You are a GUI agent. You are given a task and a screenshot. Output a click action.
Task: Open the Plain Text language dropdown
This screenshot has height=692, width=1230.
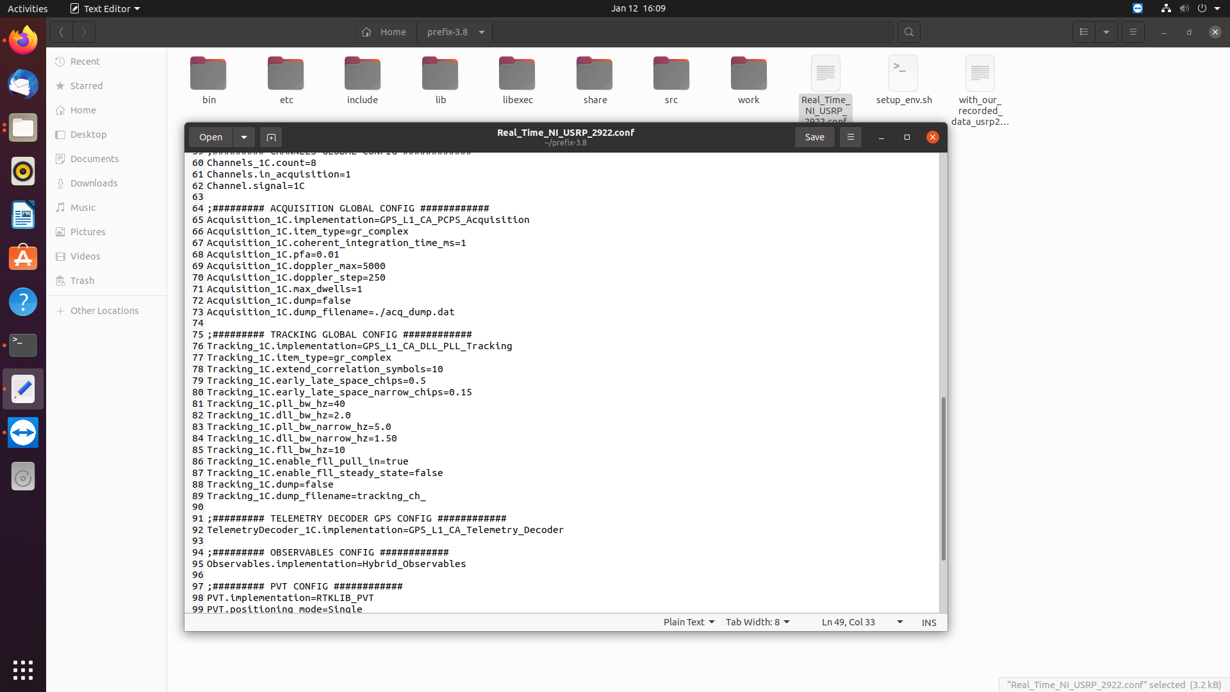click(689, 622)
